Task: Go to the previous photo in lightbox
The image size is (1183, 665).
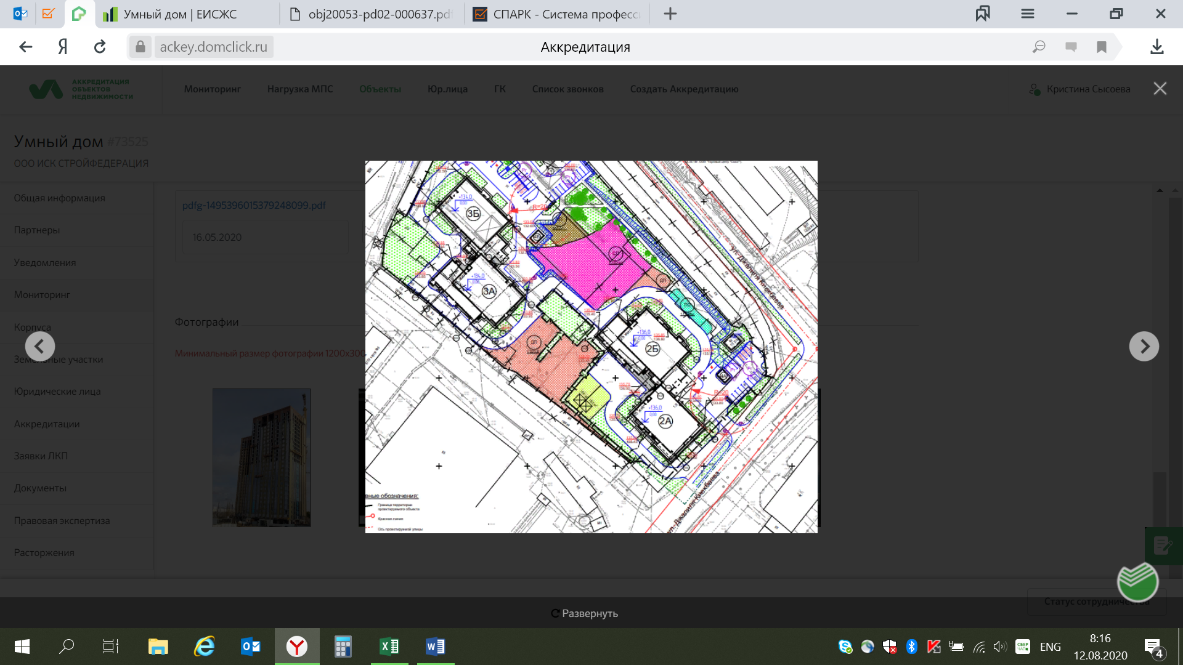Action: click(x=40, y=346)
